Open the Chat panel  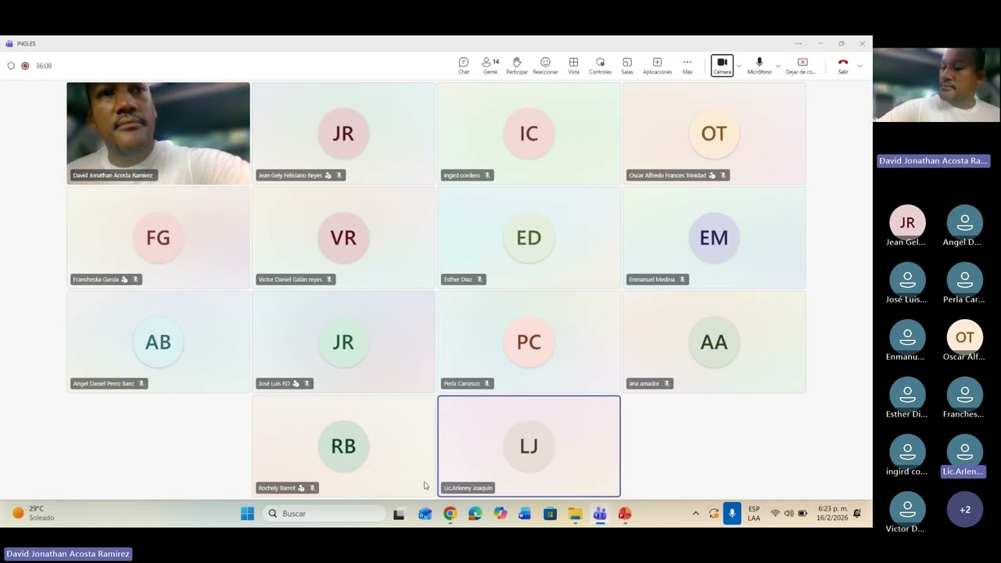464,66
